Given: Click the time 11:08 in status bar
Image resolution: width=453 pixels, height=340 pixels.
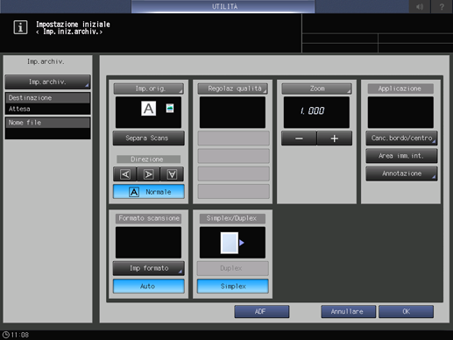Looking at the screenshot, I should [20, 335].
